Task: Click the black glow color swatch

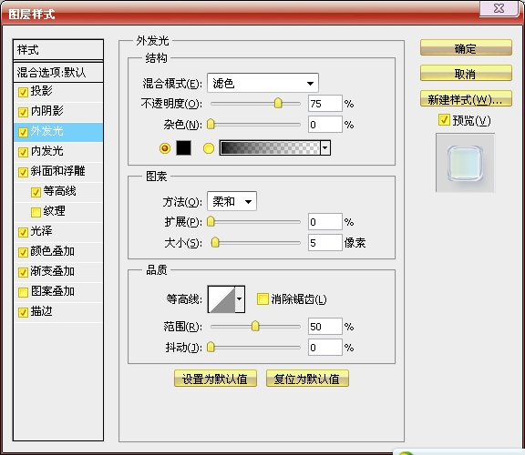Action: [183, 147]
